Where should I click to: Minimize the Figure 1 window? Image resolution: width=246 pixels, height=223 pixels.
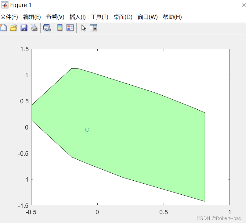[201, 5]
